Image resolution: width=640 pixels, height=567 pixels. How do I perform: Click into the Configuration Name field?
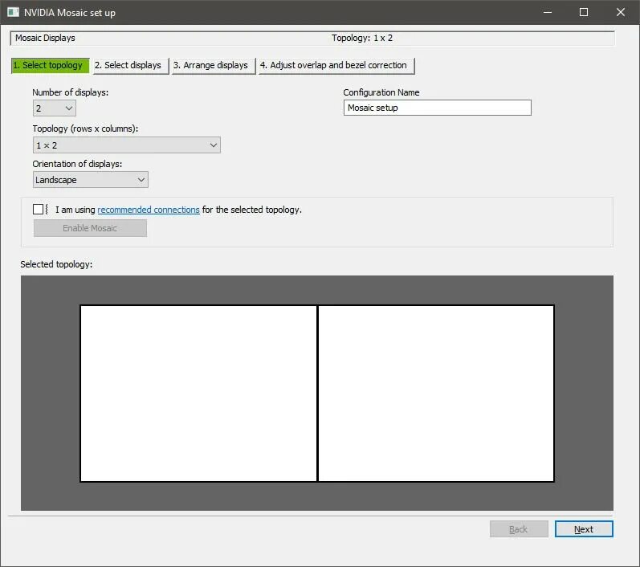tap(437, 108)
